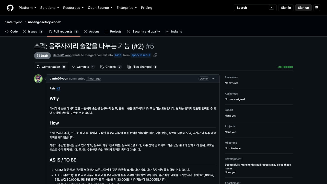Image resolution: width=327 pixels, height=184 pixels.
Task: Click the 'No reviews' text under Reviewers
Action: (x=231, y=83)
